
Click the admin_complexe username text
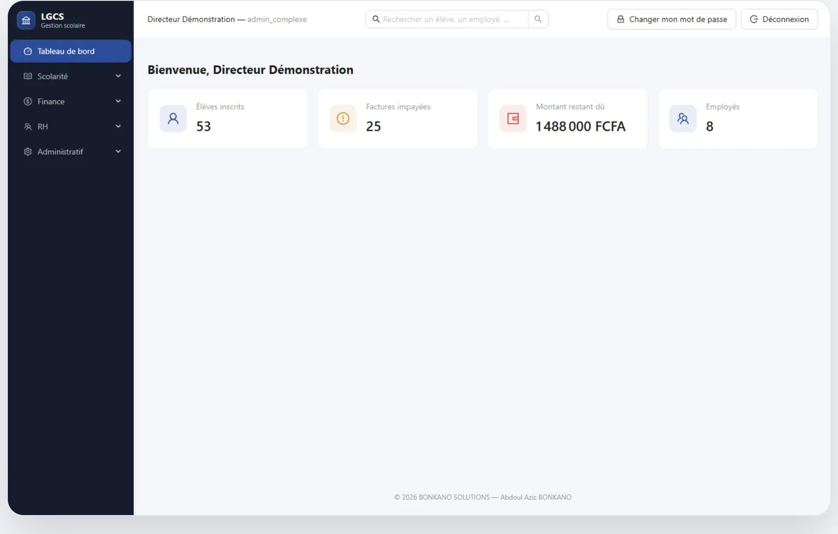[277, 20]
